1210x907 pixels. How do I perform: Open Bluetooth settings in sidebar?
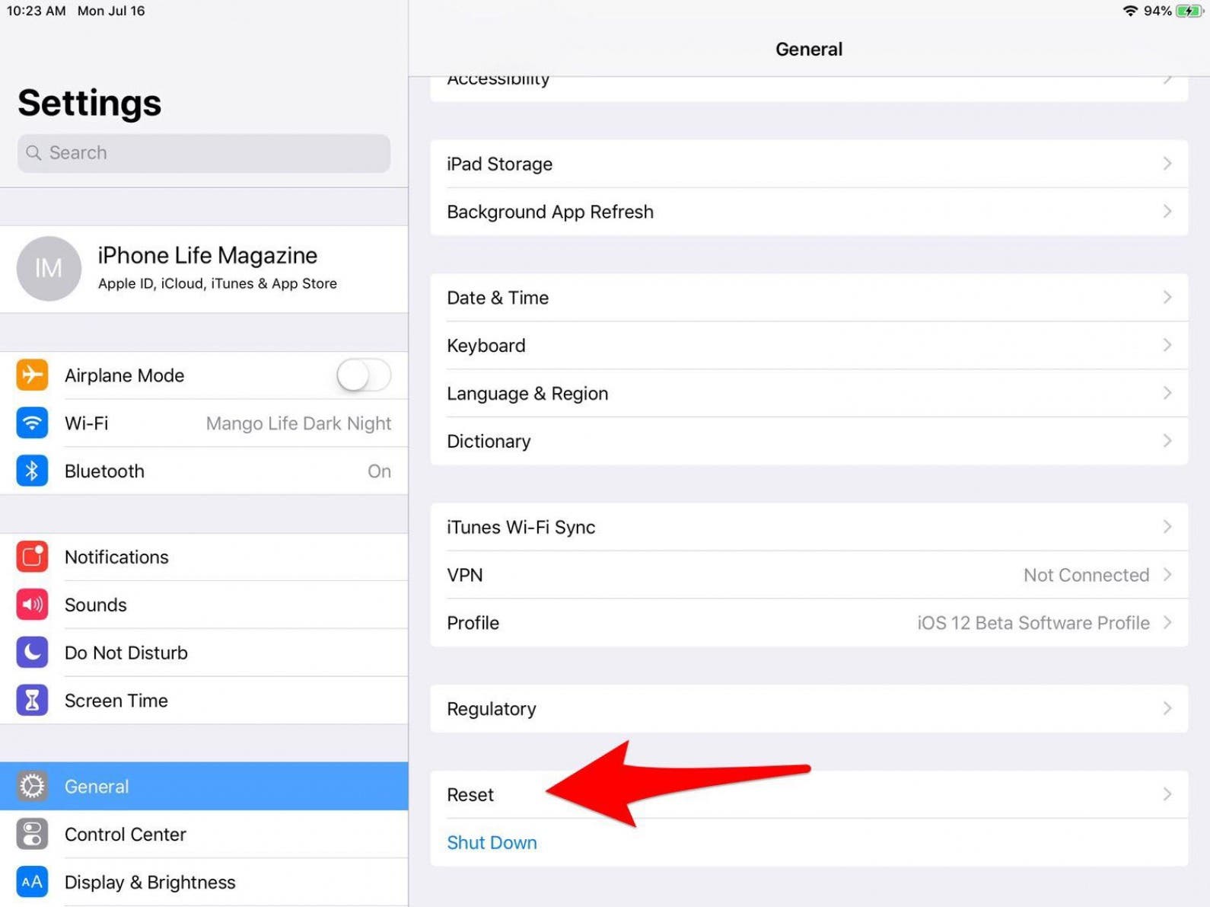point(204,471)
